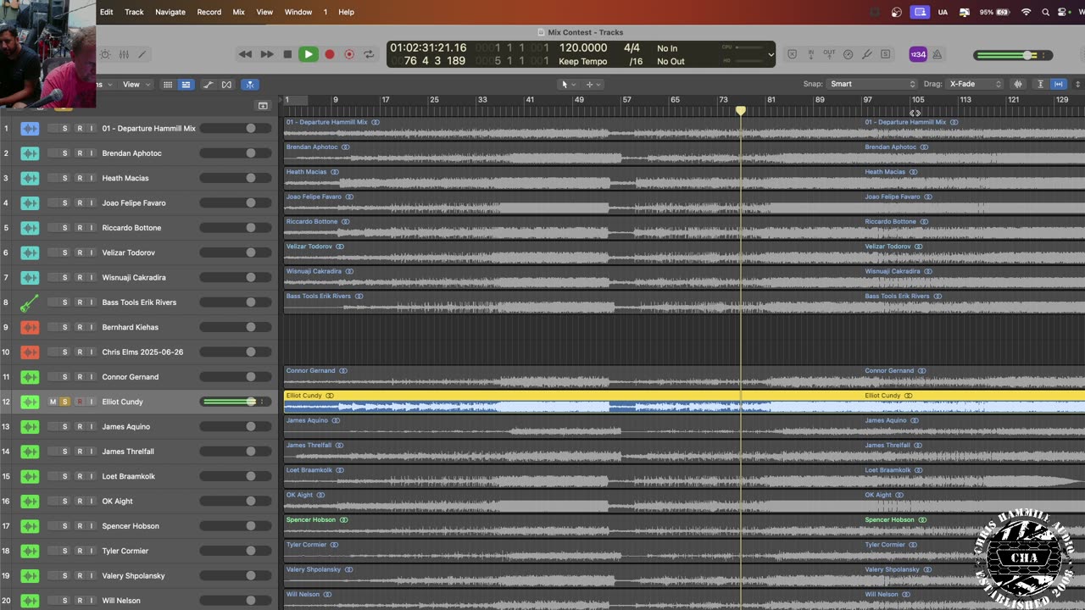Viewport: 1085px width, 610px height.
Task: Record-enable the Velizar Todorov track
Action: [79, 252]
